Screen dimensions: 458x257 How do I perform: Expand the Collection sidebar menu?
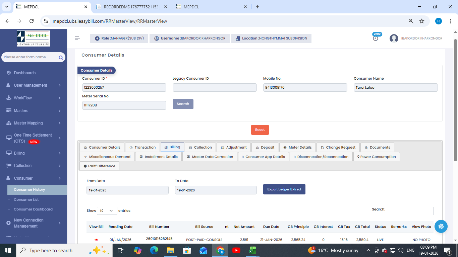coord(34,166)
